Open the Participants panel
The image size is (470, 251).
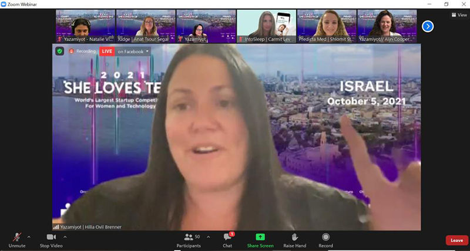click(189, 240)
